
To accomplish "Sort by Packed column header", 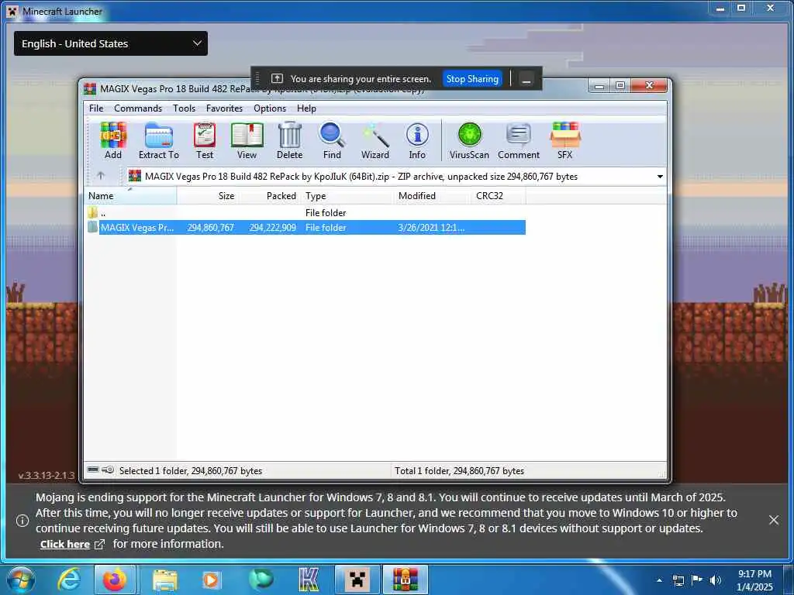I will click(269, 196).
